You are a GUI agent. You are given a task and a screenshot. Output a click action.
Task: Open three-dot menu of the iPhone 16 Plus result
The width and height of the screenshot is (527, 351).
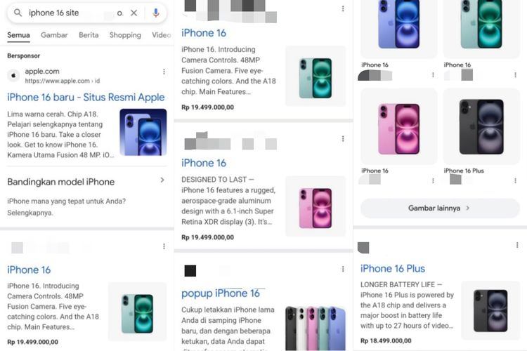pyautogui.click(x=517, y=245)
